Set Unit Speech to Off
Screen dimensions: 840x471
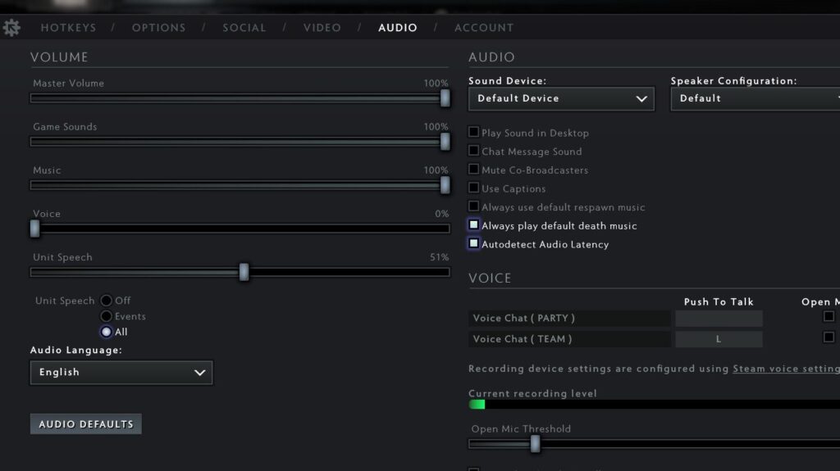pos(107,301)
